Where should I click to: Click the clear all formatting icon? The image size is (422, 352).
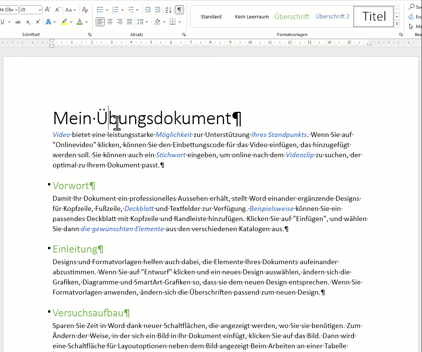pos(85,10)
